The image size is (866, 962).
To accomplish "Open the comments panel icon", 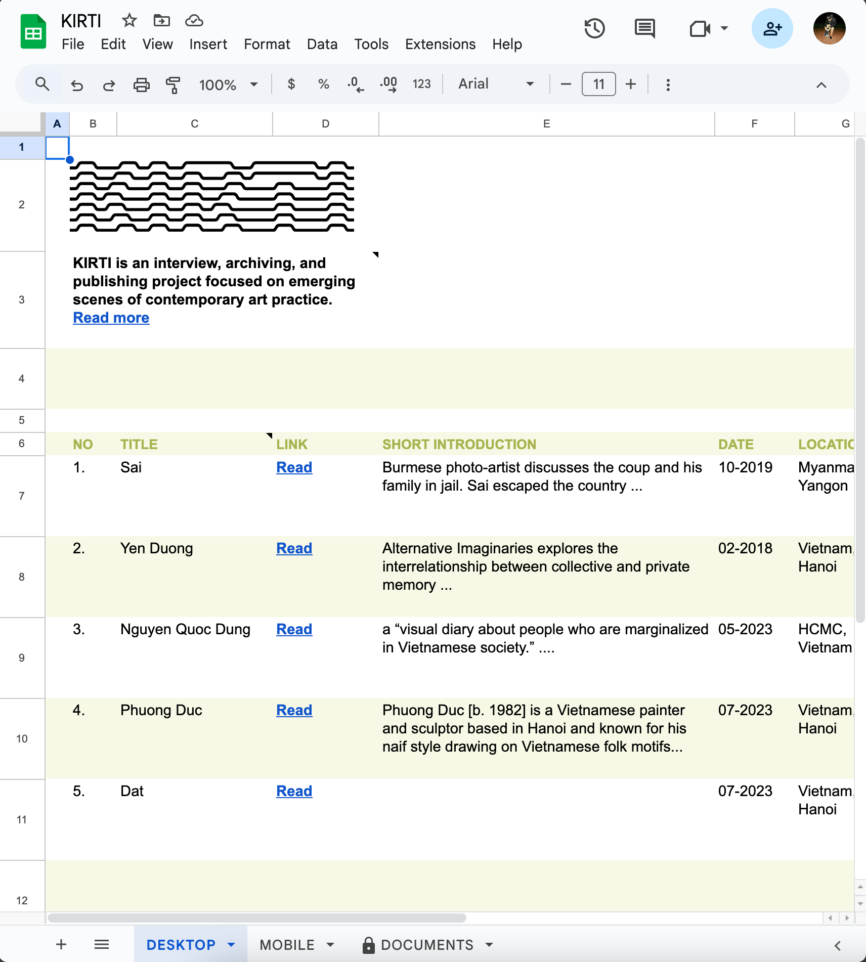I will (x=644, y=28).
